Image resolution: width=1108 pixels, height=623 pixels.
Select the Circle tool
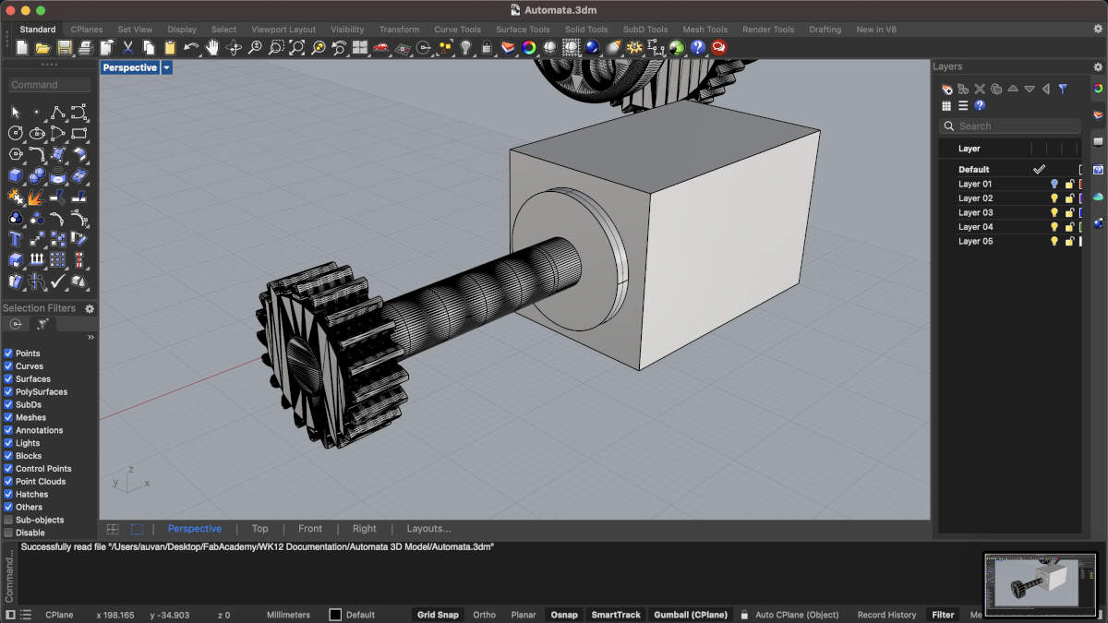point(16,133)
